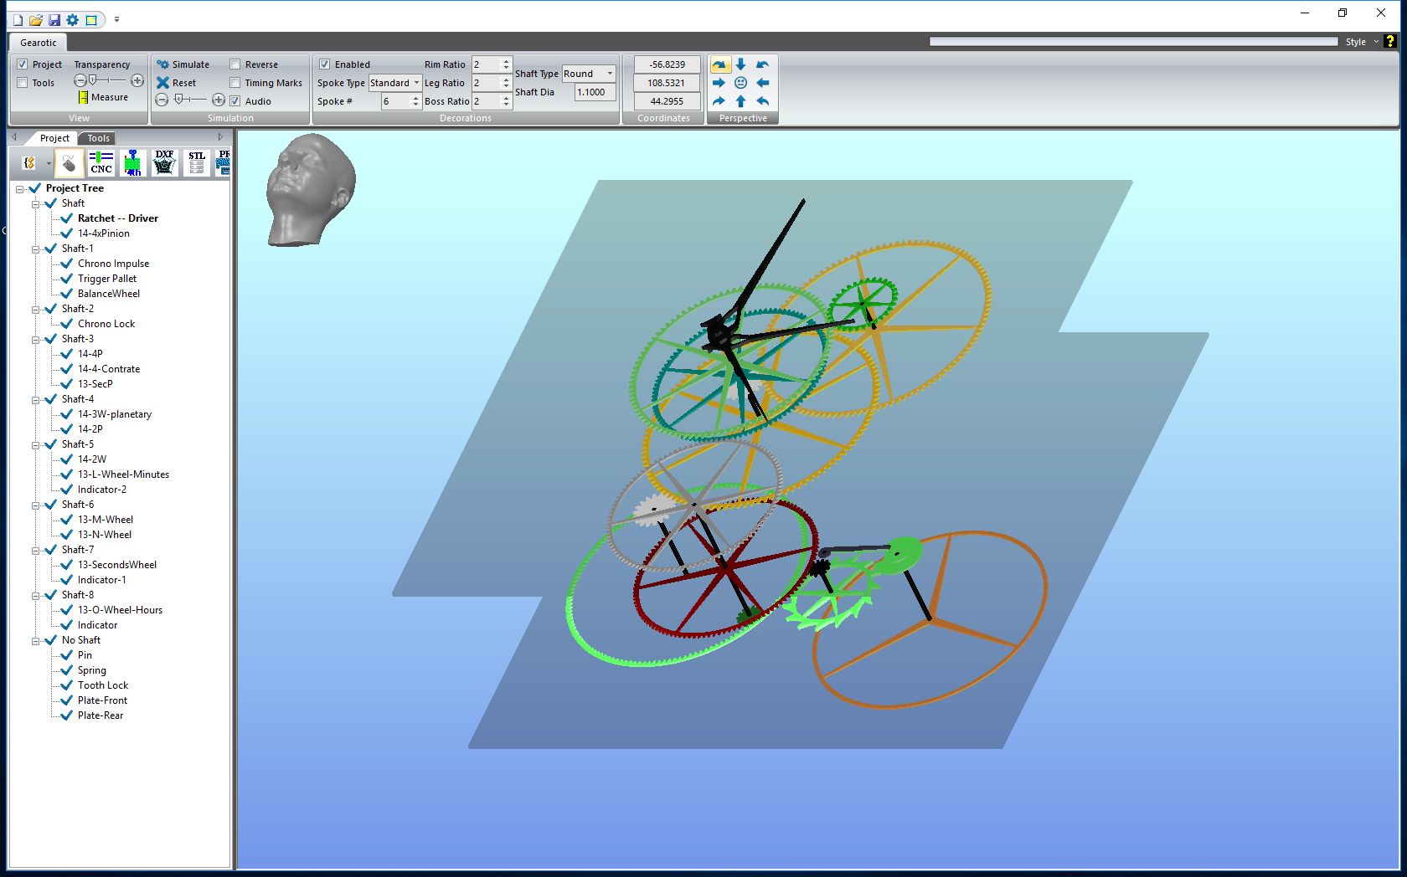Image resolution: width=1407 pixels, height=877 pixels.
Task: Click the smiley face perspective reset icon
Action: click(740, 83)
